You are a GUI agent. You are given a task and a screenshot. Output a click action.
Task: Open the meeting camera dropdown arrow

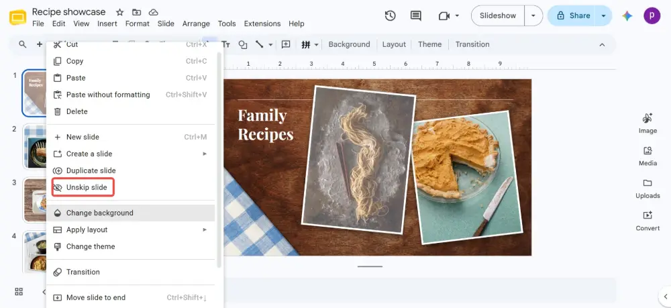pyautogui.click(x=457, y=16)
